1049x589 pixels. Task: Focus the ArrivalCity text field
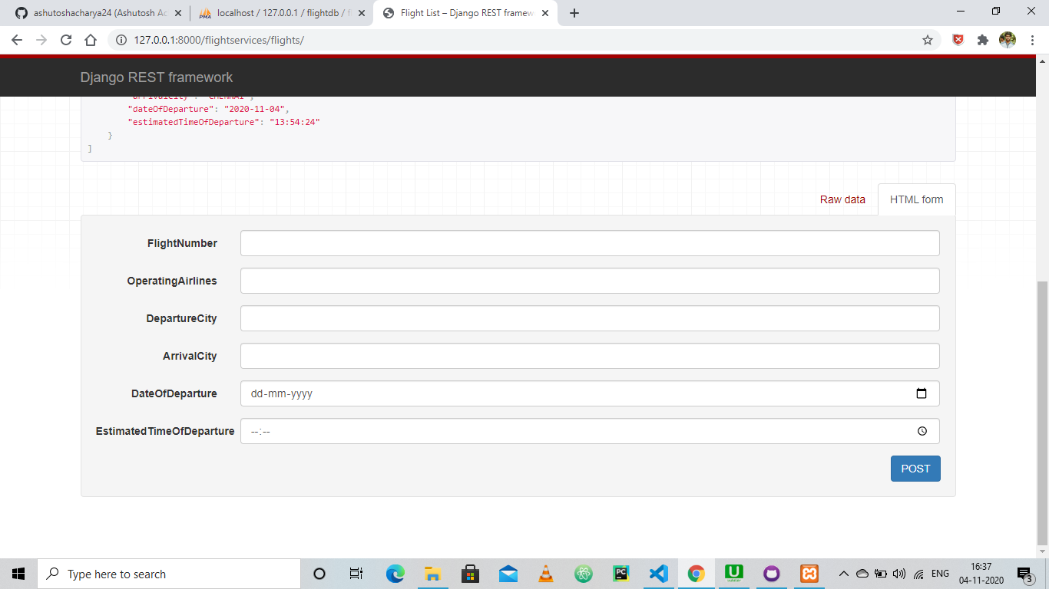pos(590,356)
